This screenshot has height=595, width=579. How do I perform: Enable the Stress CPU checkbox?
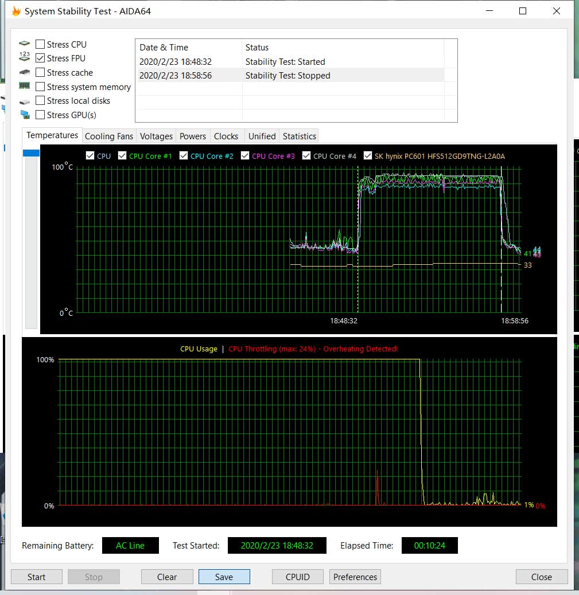click(40, 44)
